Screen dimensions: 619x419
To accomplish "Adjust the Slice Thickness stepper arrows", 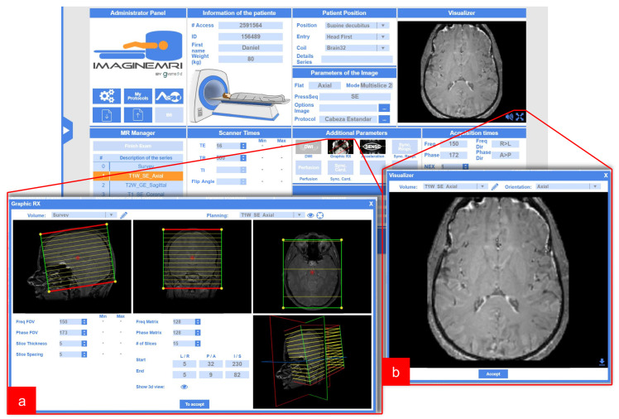I will (x=84, y=344).
